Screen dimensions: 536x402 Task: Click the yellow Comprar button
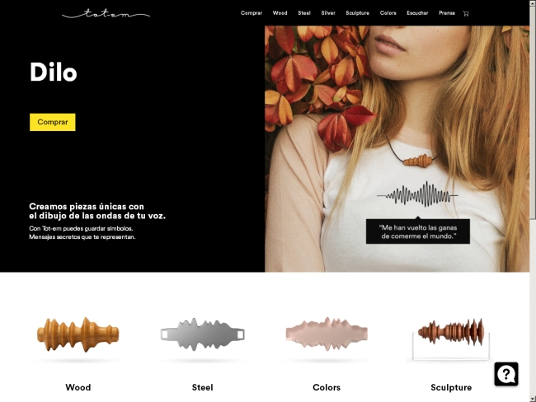point(53,122)
